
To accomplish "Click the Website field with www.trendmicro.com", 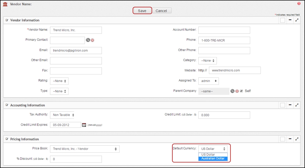I will pyautogui.click(x=235, y=70).
